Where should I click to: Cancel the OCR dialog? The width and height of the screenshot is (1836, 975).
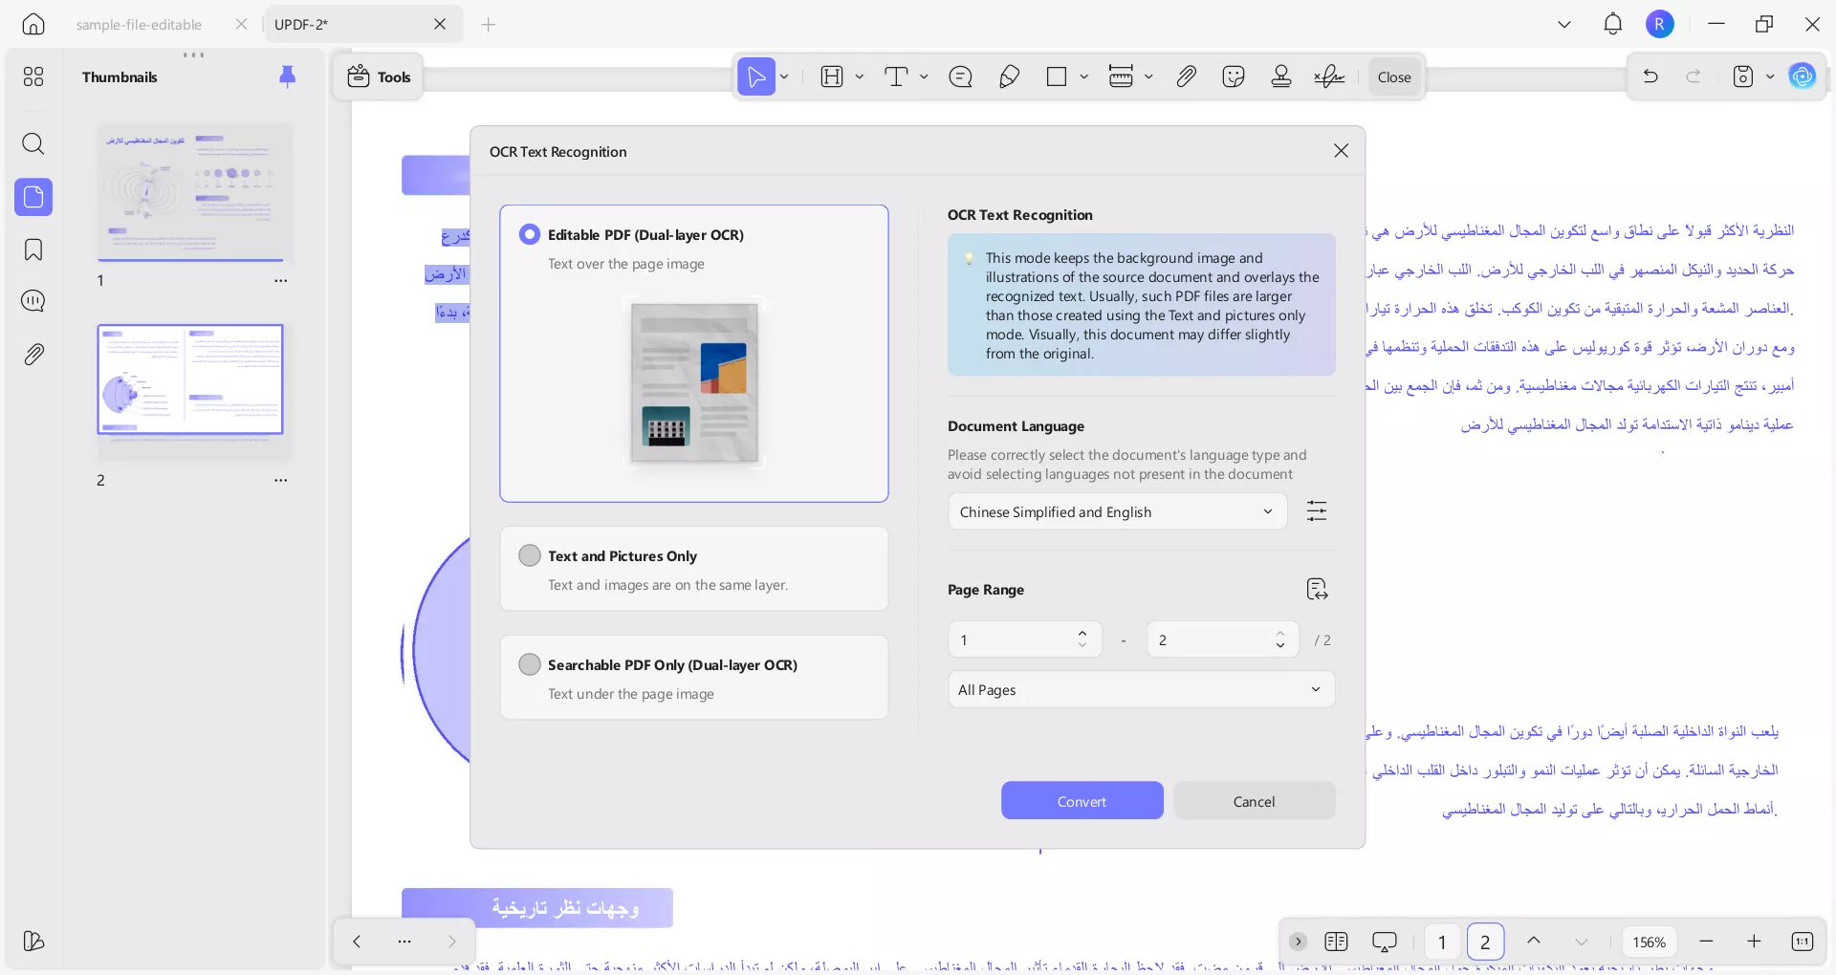pyautogui.click(x=1254, y=801)
